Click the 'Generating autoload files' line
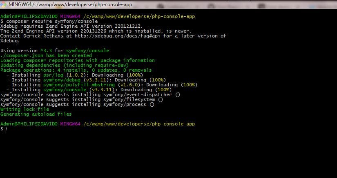This screenshot has width=337, height=178. 36,114
